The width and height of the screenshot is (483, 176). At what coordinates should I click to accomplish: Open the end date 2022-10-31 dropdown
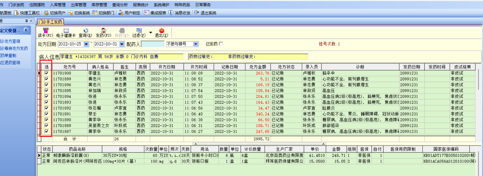122,44
